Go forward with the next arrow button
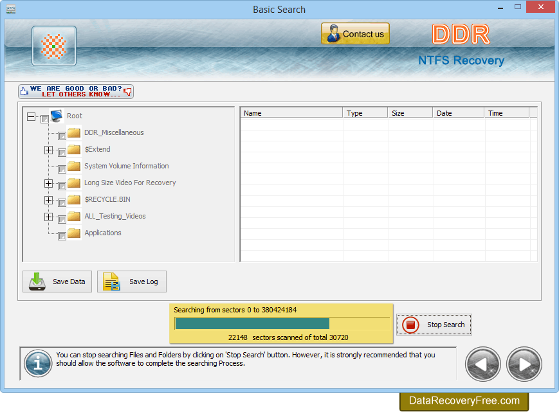This screenshot has height=412, width=559. coord(524,364)
